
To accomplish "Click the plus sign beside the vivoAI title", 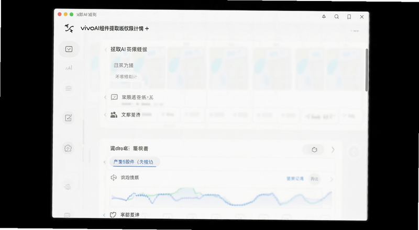I will pos(147,29).
